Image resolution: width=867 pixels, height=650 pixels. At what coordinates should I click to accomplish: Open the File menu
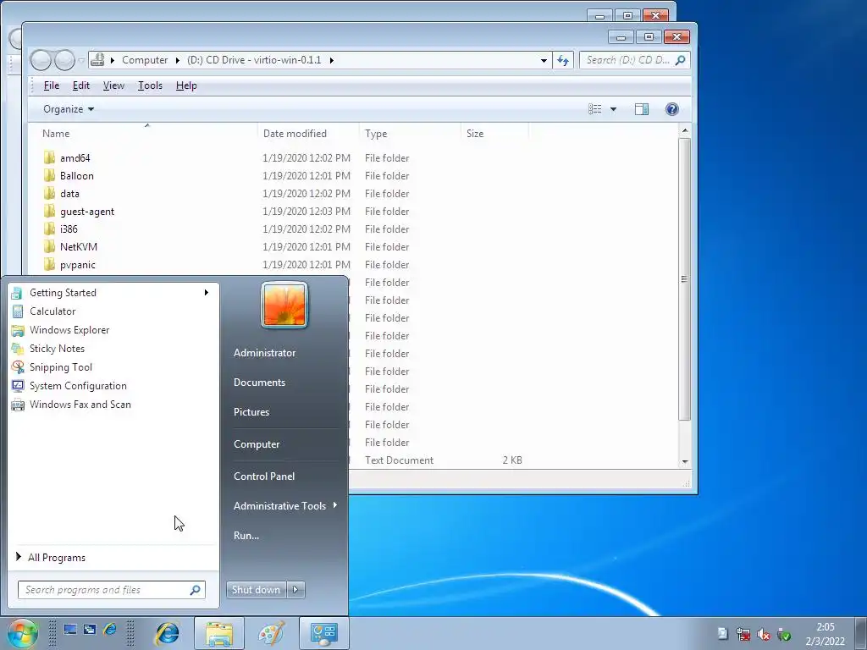(x=52, y=85)
